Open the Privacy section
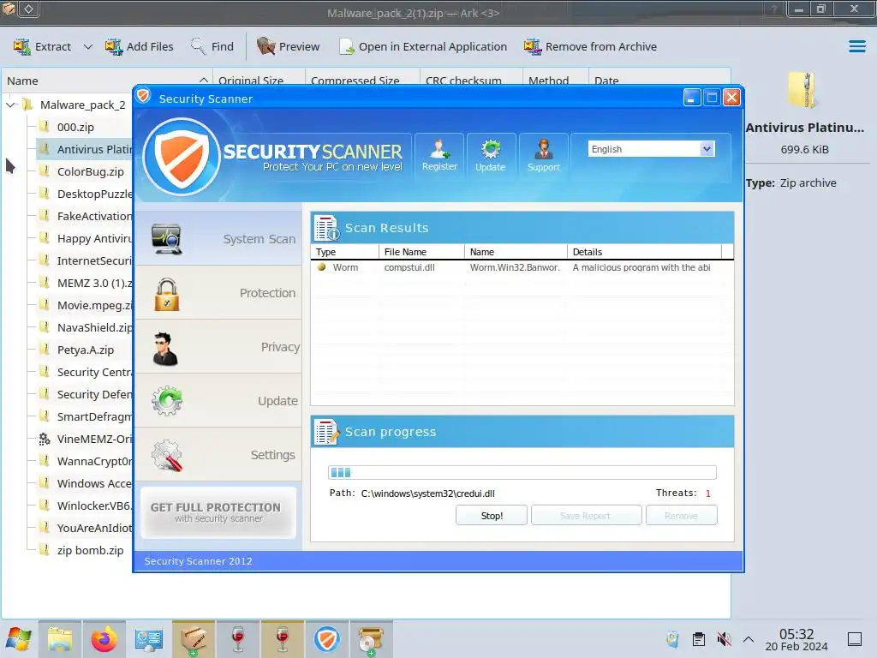 (218, 347)
